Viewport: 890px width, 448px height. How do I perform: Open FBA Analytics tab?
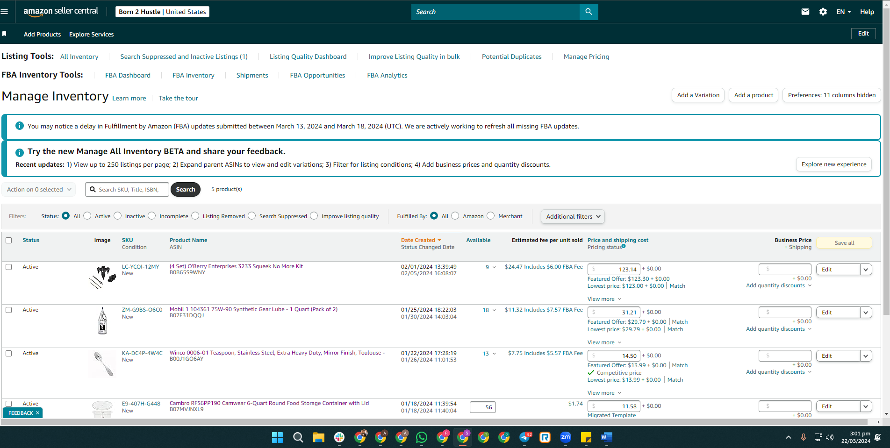click(387, 75)
